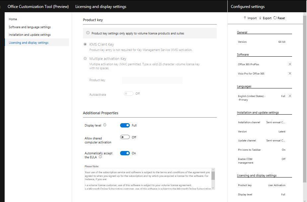This screenshot has width=307, height=202.
Task: Select the Multiple activation Key radio button
Action: (x=85, y=58)
